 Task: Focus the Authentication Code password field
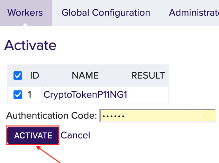tap(157, 116)
